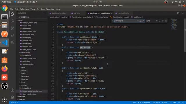Open the Manage gear in activity bar
Screen dimensions: 186x104
click(x=12, y=97)
